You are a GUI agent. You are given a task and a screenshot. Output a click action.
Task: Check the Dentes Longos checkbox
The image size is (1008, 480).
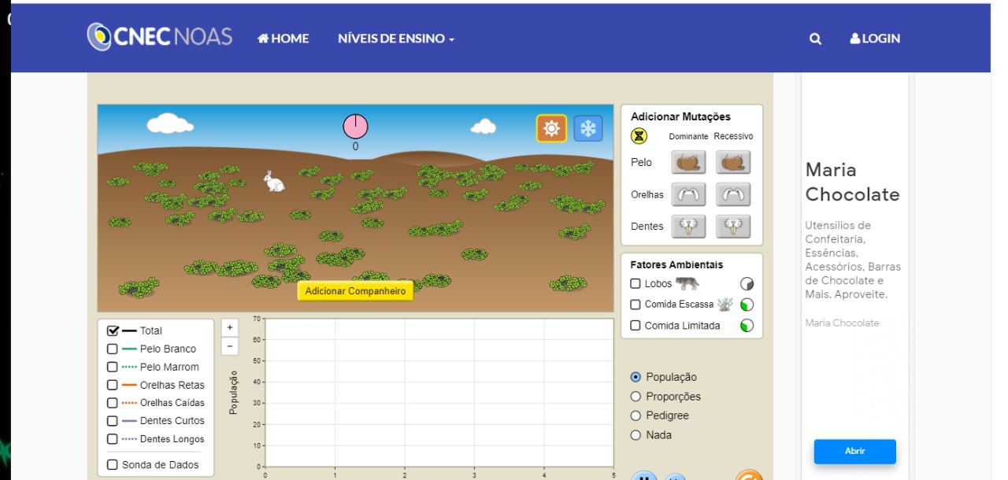click(x=112, y=439)
